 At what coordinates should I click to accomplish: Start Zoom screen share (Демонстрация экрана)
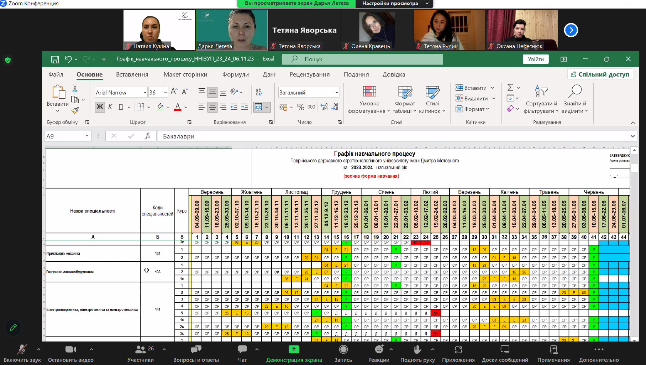click(294, 353)
